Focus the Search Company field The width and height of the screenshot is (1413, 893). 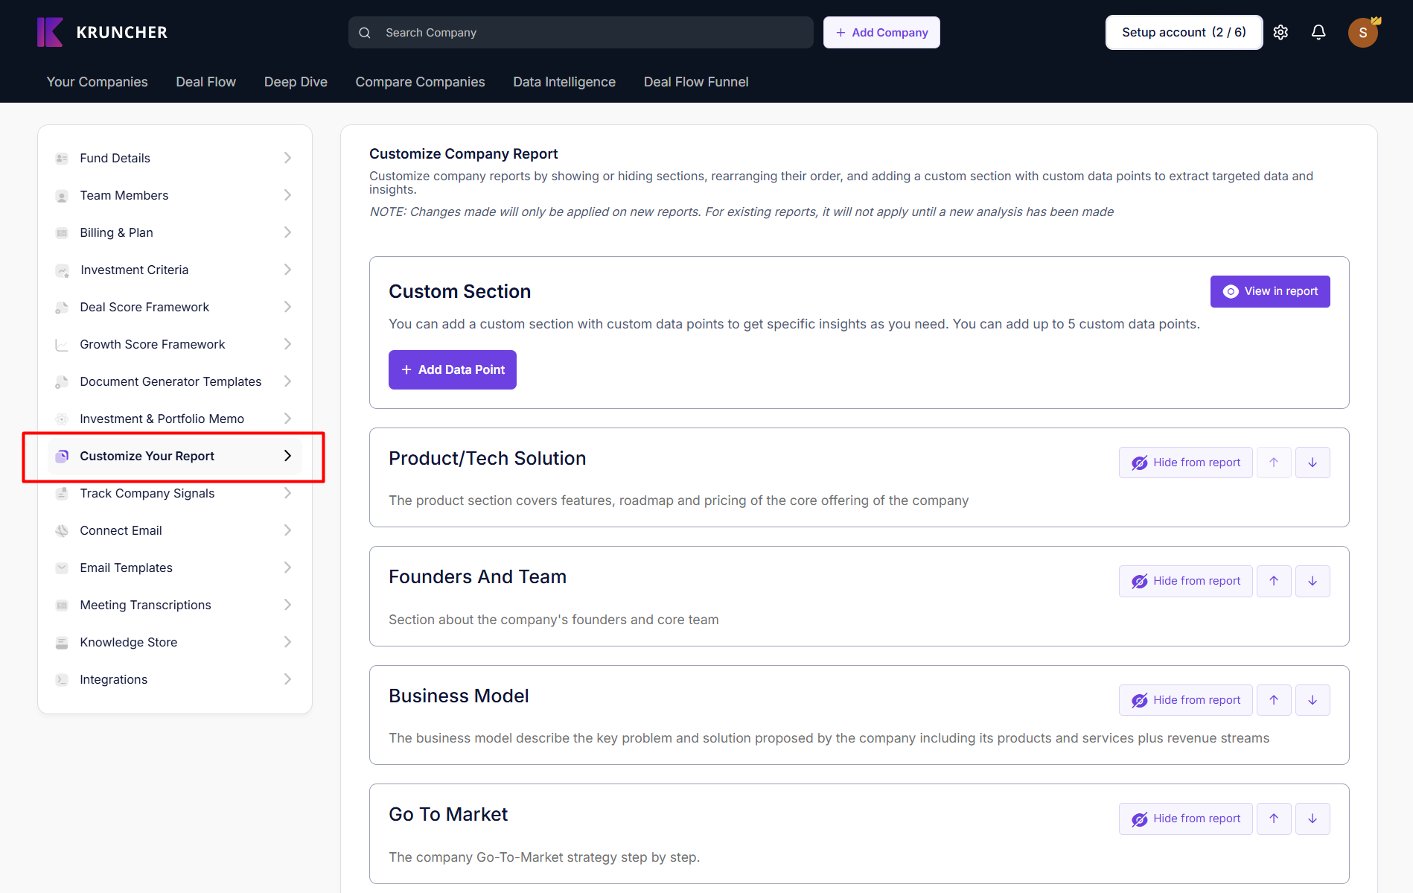[x=581, y=33]
